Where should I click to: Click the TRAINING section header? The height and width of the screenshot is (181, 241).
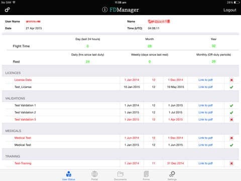coord(13,156)
